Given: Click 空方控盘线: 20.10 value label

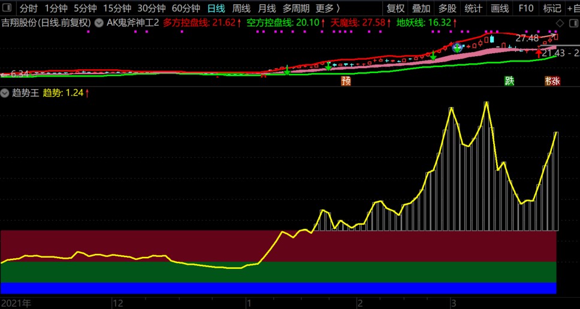Looking at the screenshot, I should (286, 23).
